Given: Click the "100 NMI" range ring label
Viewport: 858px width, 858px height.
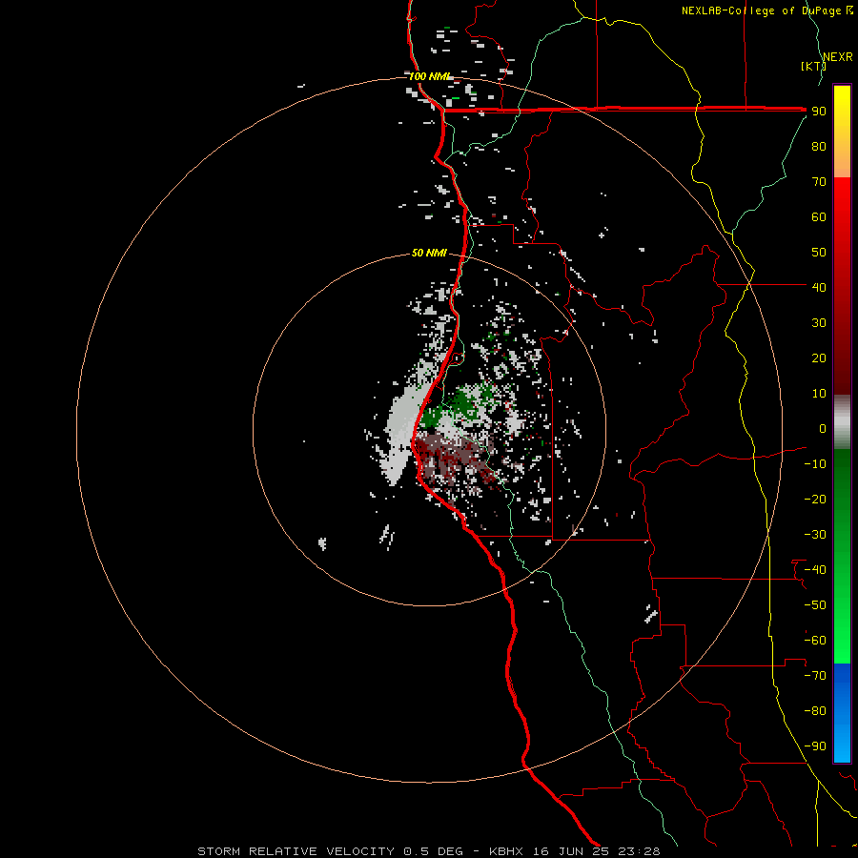Looking at the screenshot, I should 430,76.
